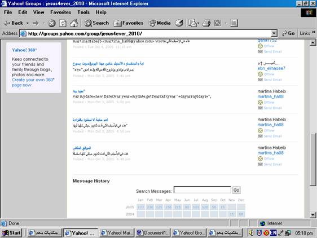Switch to 'Yahoo! Gro...' taskbar window
The height and width of the screenshot is (238, 317).
coord(189,233)
